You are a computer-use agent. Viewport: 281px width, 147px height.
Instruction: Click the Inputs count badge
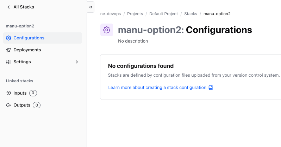(33, 93)
